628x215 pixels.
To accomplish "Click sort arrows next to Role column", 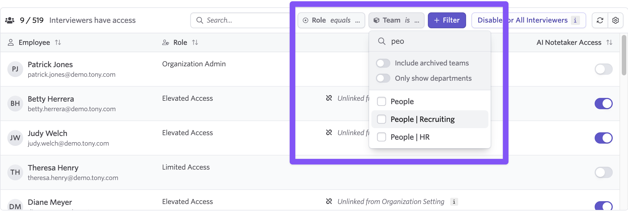I will coord(195,42).
